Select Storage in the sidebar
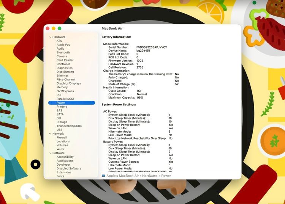285x204 pixels. click(62, 122)
